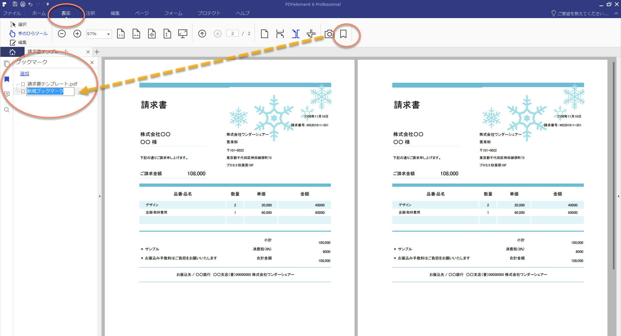
Task: Click the zoom in plus icon
Action: point(77,34)
